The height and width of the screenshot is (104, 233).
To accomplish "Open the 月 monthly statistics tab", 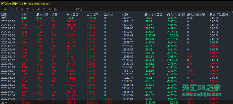I will tap(22, 9).
